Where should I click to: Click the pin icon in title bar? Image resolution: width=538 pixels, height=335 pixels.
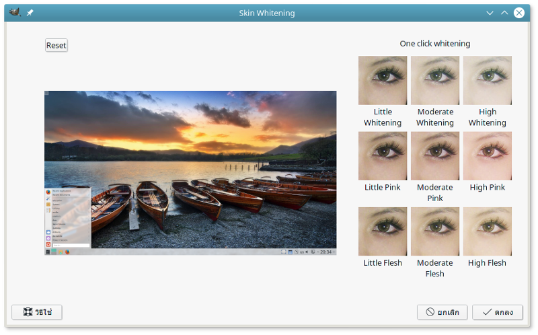coord(30,13)
